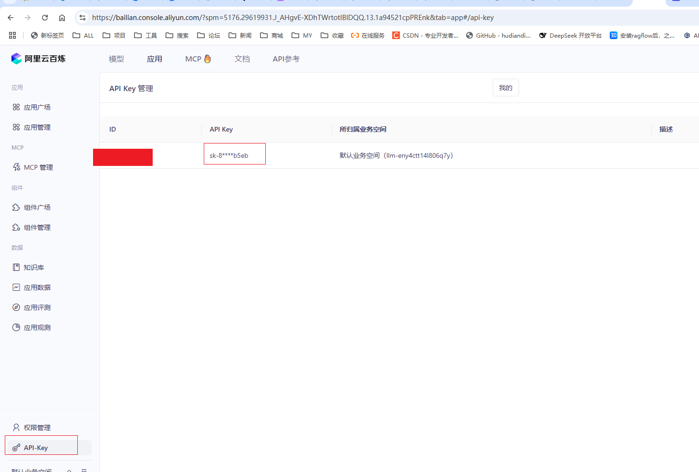Open the 搜索 bookmarks folder
The image size is (699, 472).
point(177,35)
